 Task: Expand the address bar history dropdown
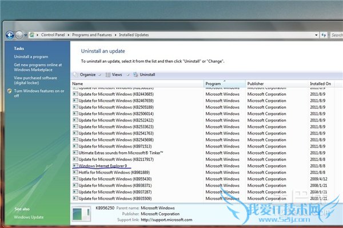coord(316,35)
